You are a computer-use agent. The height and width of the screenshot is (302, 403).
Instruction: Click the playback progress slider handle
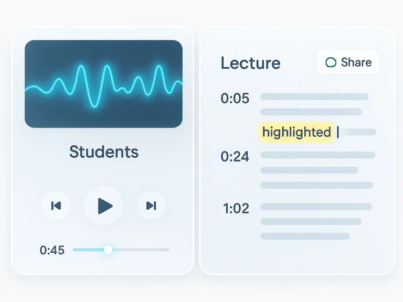pyautogui.click(x=108, y=250)
